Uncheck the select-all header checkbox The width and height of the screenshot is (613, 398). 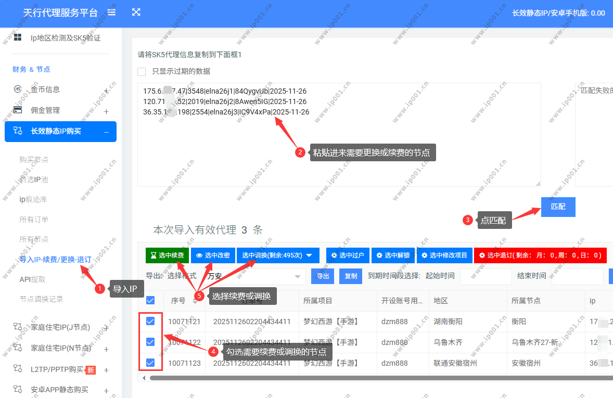pos(150,300)
